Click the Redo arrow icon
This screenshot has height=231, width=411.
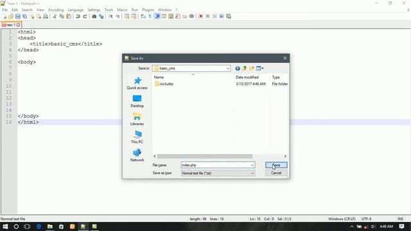tap(85, 16)
